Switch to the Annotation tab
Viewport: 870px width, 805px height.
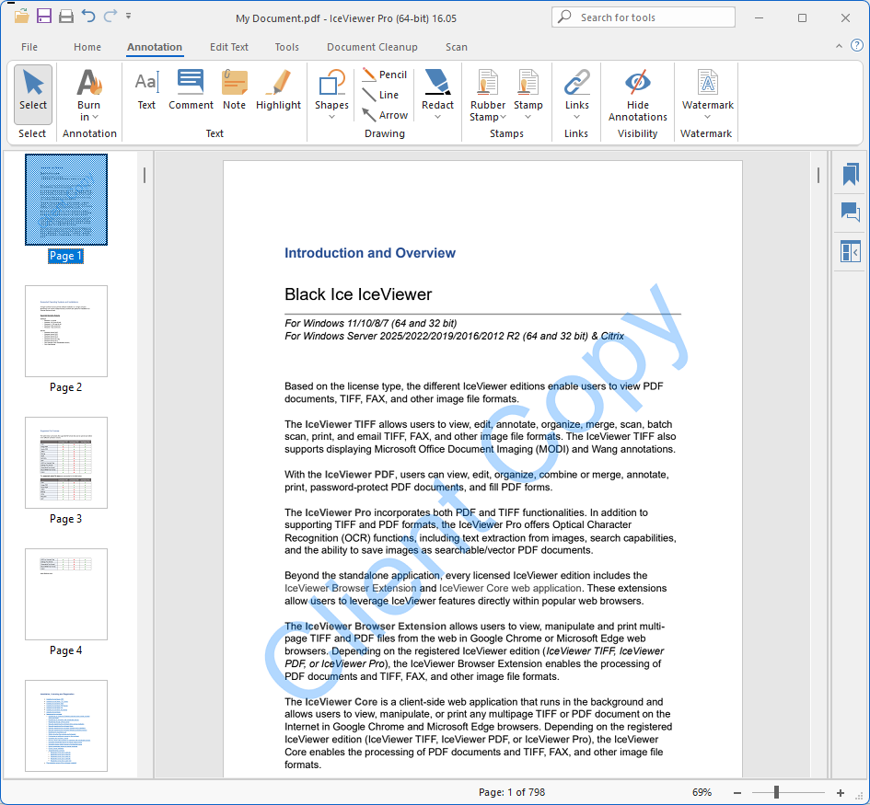155,47
